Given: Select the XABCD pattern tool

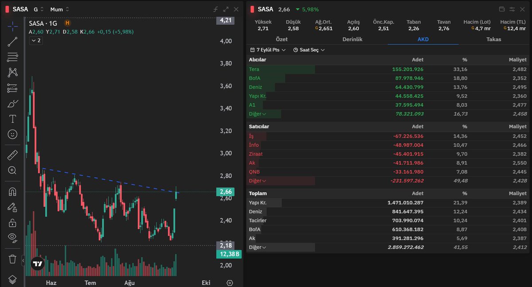Looking at the screenshot, I should coord(12,72).
